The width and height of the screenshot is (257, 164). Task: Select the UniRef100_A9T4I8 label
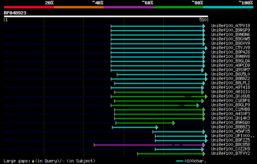[x=230, y=88]
